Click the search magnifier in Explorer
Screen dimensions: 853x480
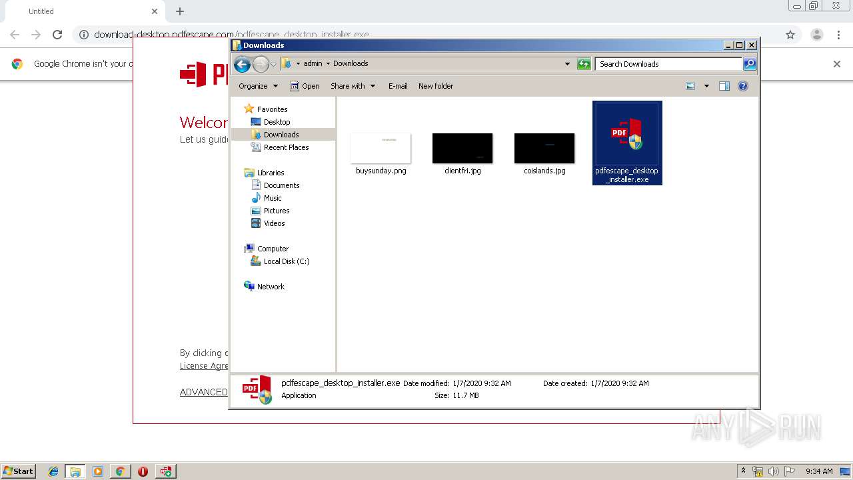coord(750,64)
